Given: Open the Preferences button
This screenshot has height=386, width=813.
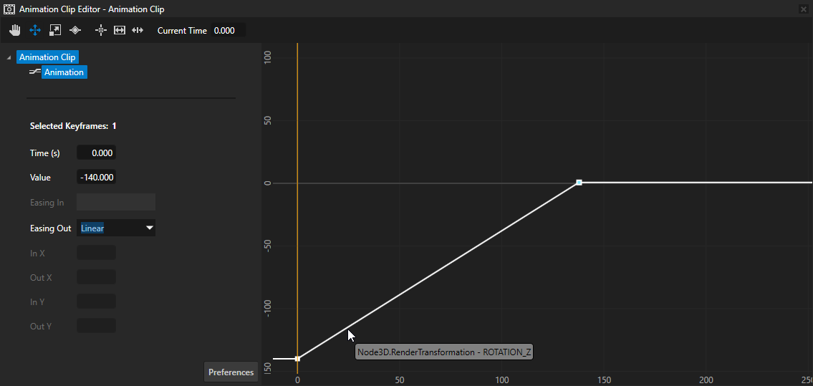Looking at the screenshot, I should coord(231,372).
